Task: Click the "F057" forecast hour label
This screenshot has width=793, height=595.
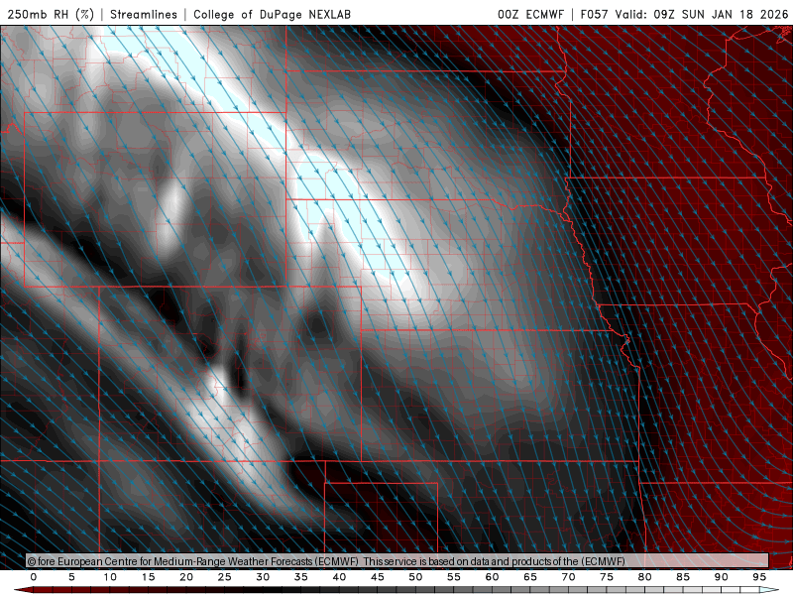Action: pos(596,14)
